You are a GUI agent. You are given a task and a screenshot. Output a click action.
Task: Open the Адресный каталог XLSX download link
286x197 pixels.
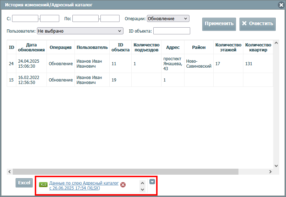[x=84, y=186]
